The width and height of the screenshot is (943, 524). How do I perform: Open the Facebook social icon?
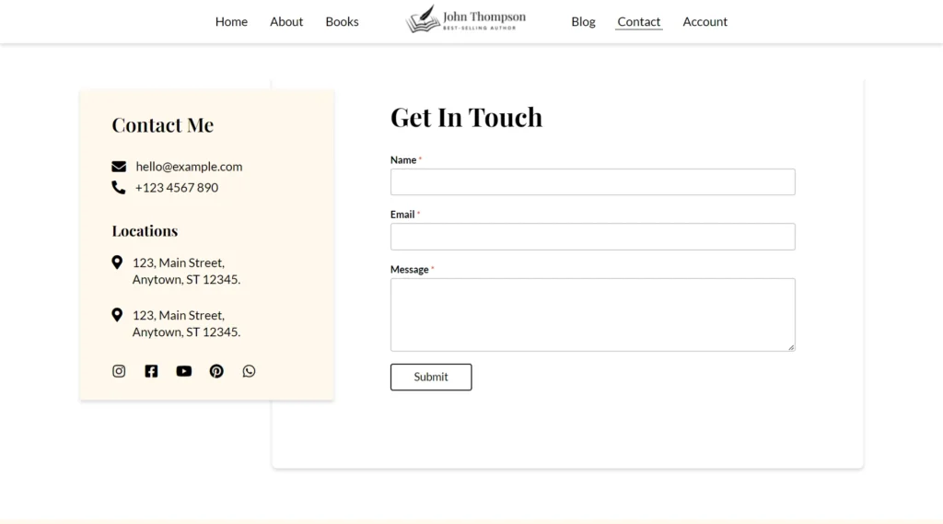coord(151,371)
